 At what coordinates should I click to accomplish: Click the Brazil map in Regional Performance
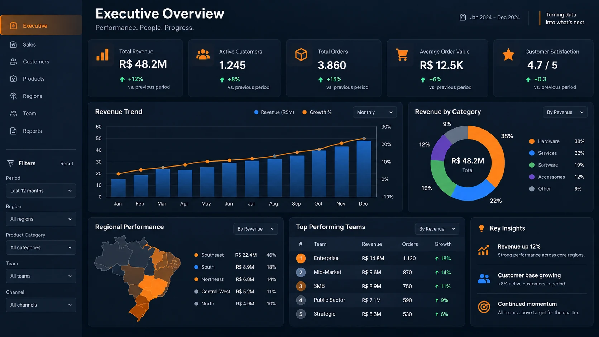click(x=138, y=278)
